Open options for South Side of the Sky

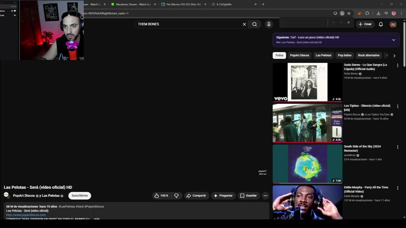coord(397,147)
